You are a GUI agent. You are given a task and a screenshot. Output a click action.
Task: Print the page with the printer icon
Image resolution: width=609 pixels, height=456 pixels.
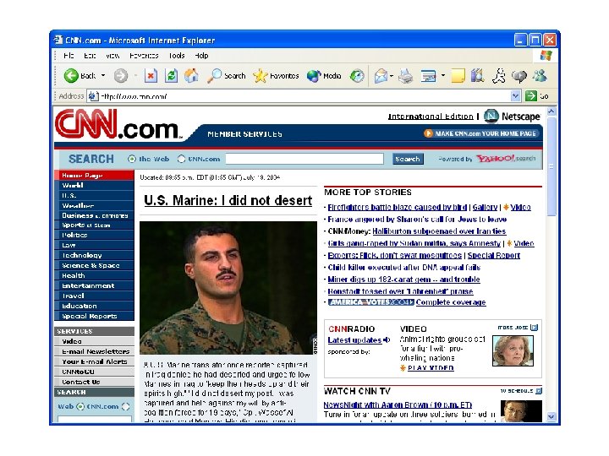406,76
